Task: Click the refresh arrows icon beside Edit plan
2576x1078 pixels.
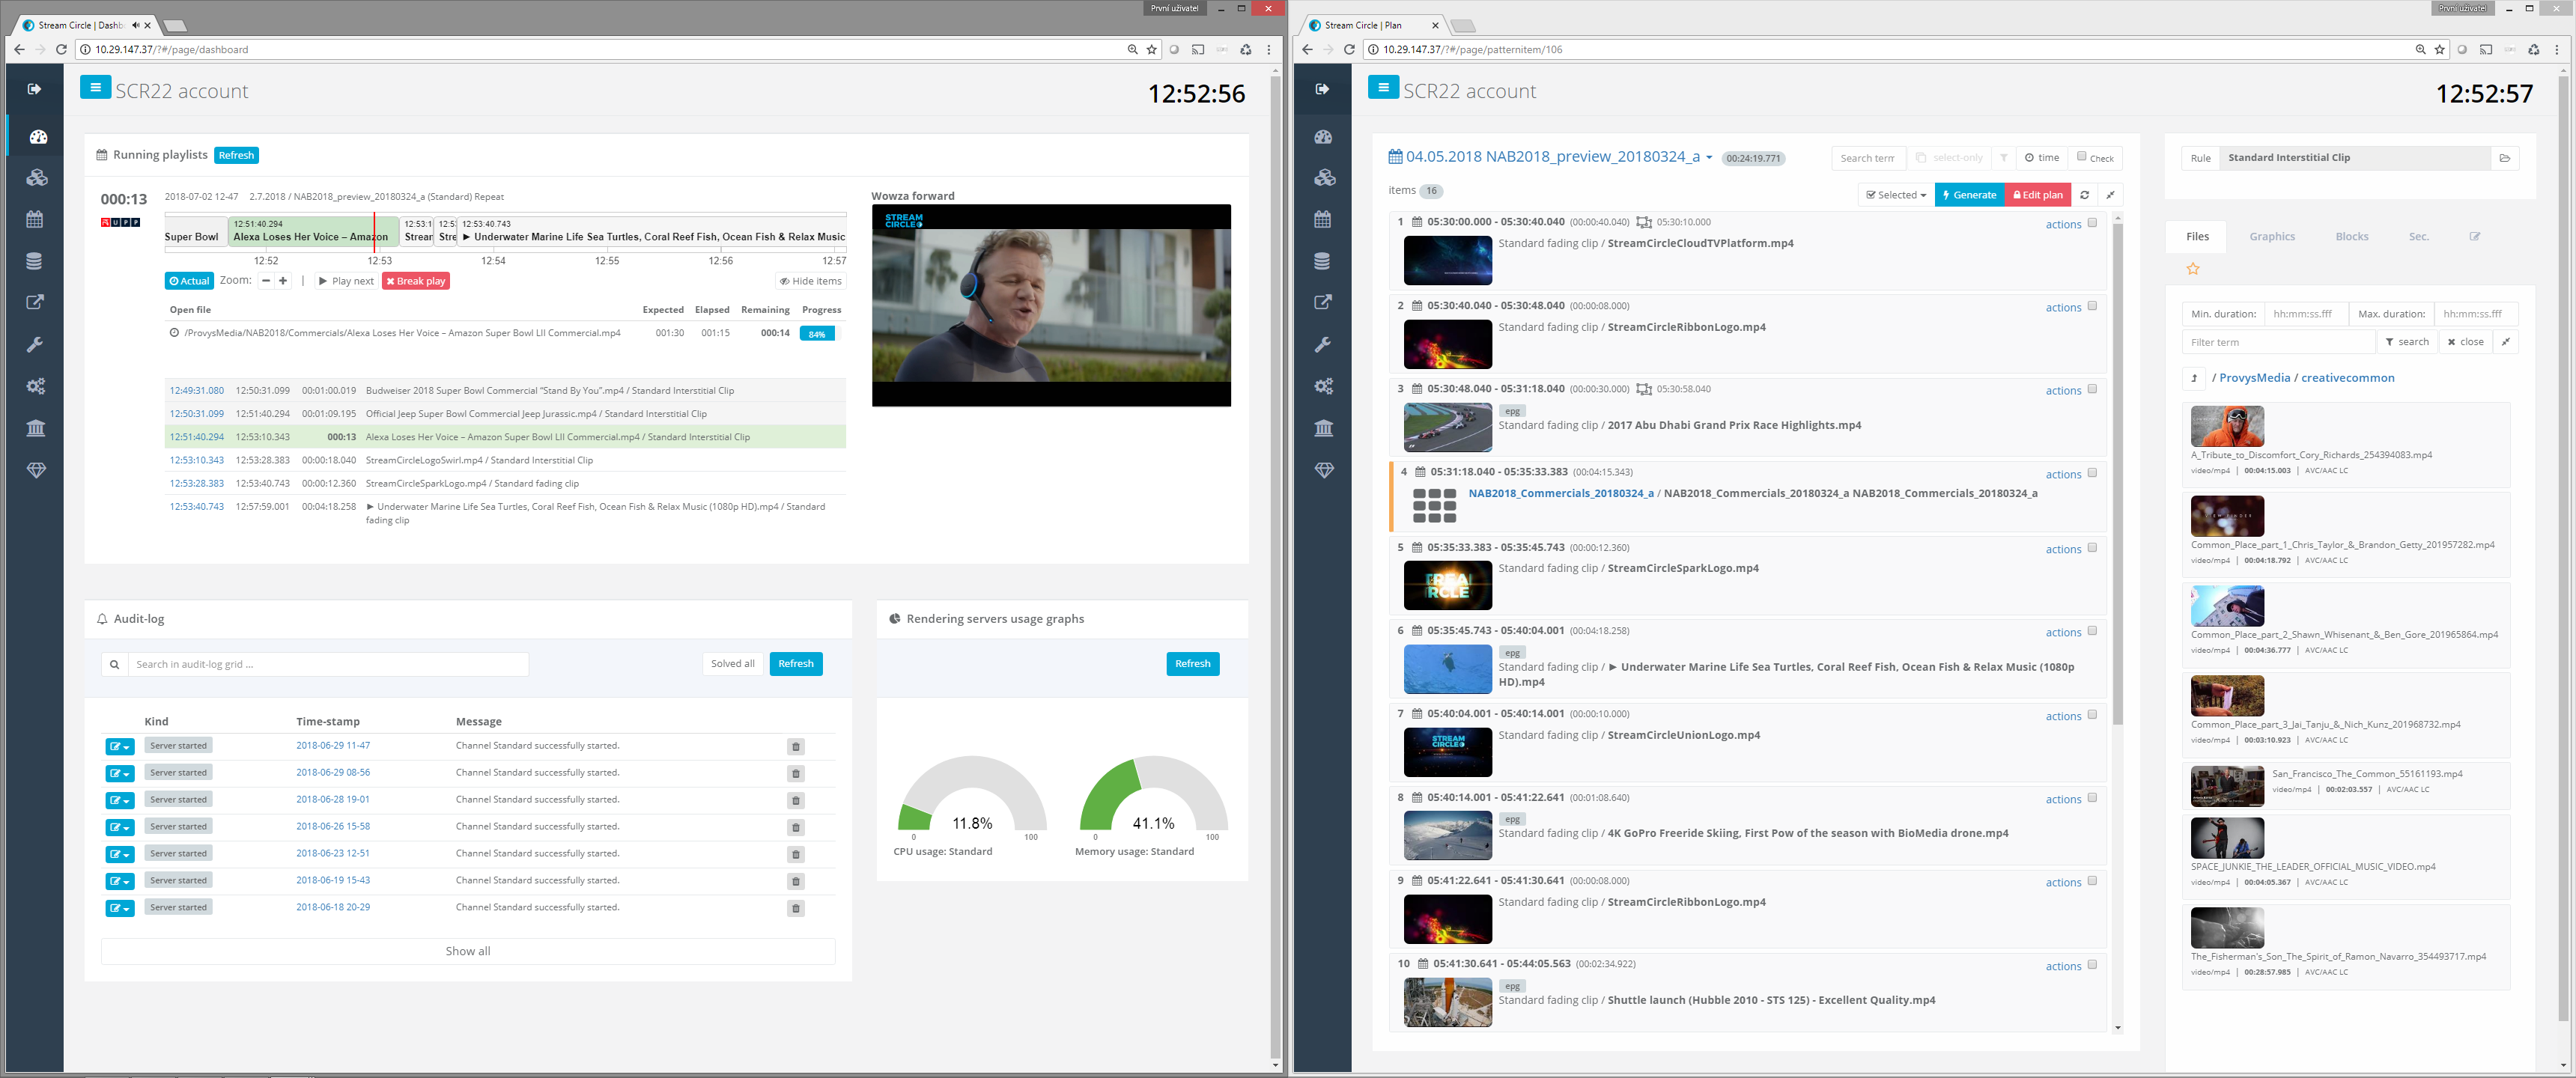Action: click(x=2085, y=194)
